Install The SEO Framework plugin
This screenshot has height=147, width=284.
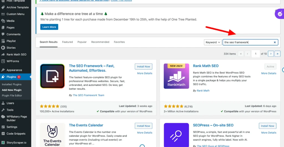tap(143, 66)
